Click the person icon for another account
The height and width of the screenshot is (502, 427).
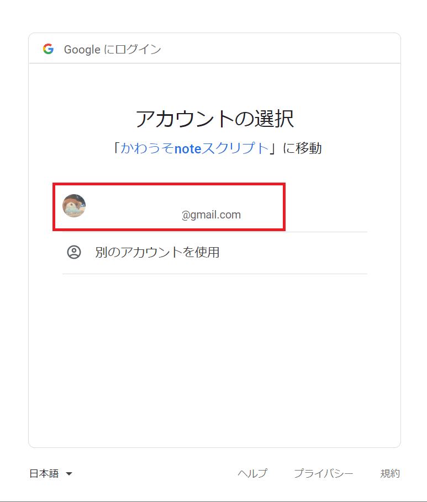74,252
